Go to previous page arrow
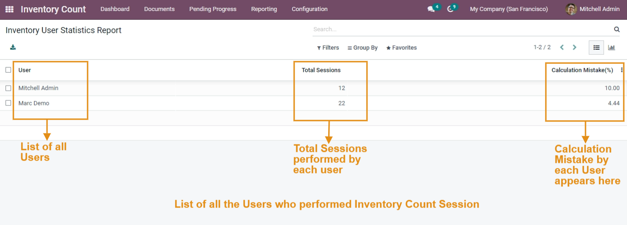This screenshot has width=627, height=225. click(x=562, y=47)
